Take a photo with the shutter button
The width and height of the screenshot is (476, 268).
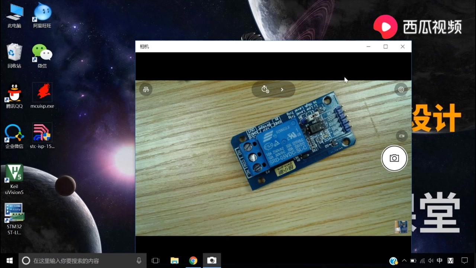click(x=394, y=159)
